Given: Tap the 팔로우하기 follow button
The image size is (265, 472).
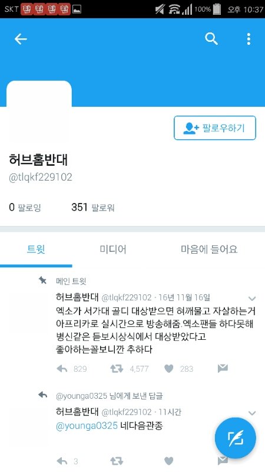Looking at the screenshot, I should click(215, 128).
